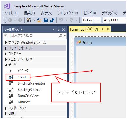This screenshot has height=119, width=127.
Task: Click the Visual Studio logo icon
Action: click(x=7, y=6)
